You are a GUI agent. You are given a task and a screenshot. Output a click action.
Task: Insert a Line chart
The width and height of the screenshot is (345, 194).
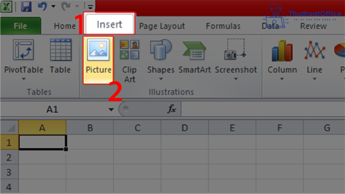point(314,50)
